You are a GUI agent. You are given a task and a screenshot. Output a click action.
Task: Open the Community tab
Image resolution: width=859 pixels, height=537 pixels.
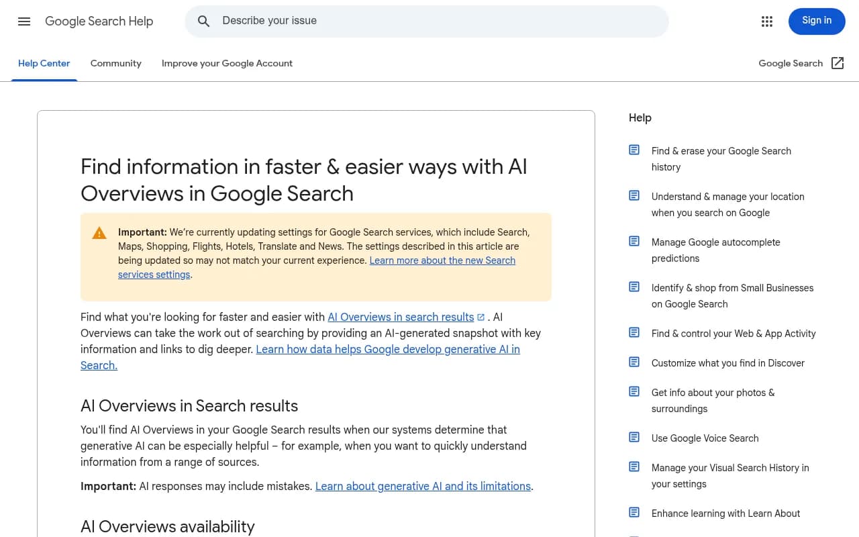[x=116, y=63]
